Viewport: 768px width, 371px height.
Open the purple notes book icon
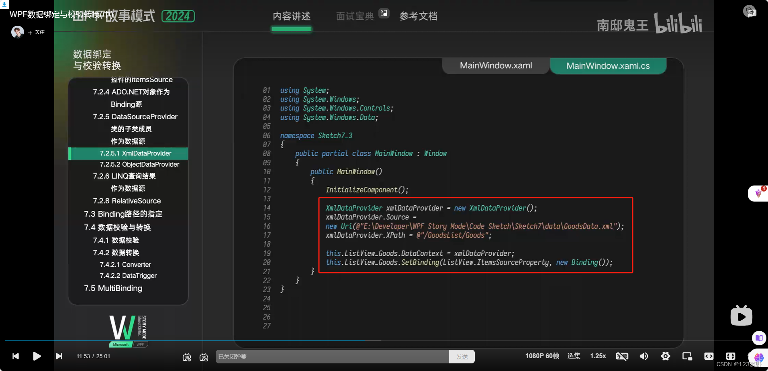click(759, 338)
